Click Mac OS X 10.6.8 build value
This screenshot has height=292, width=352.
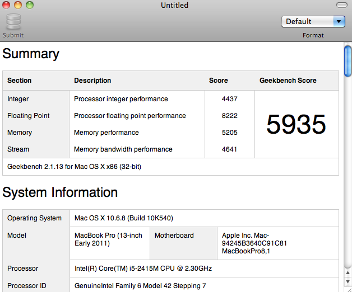[x=124, y=218]
